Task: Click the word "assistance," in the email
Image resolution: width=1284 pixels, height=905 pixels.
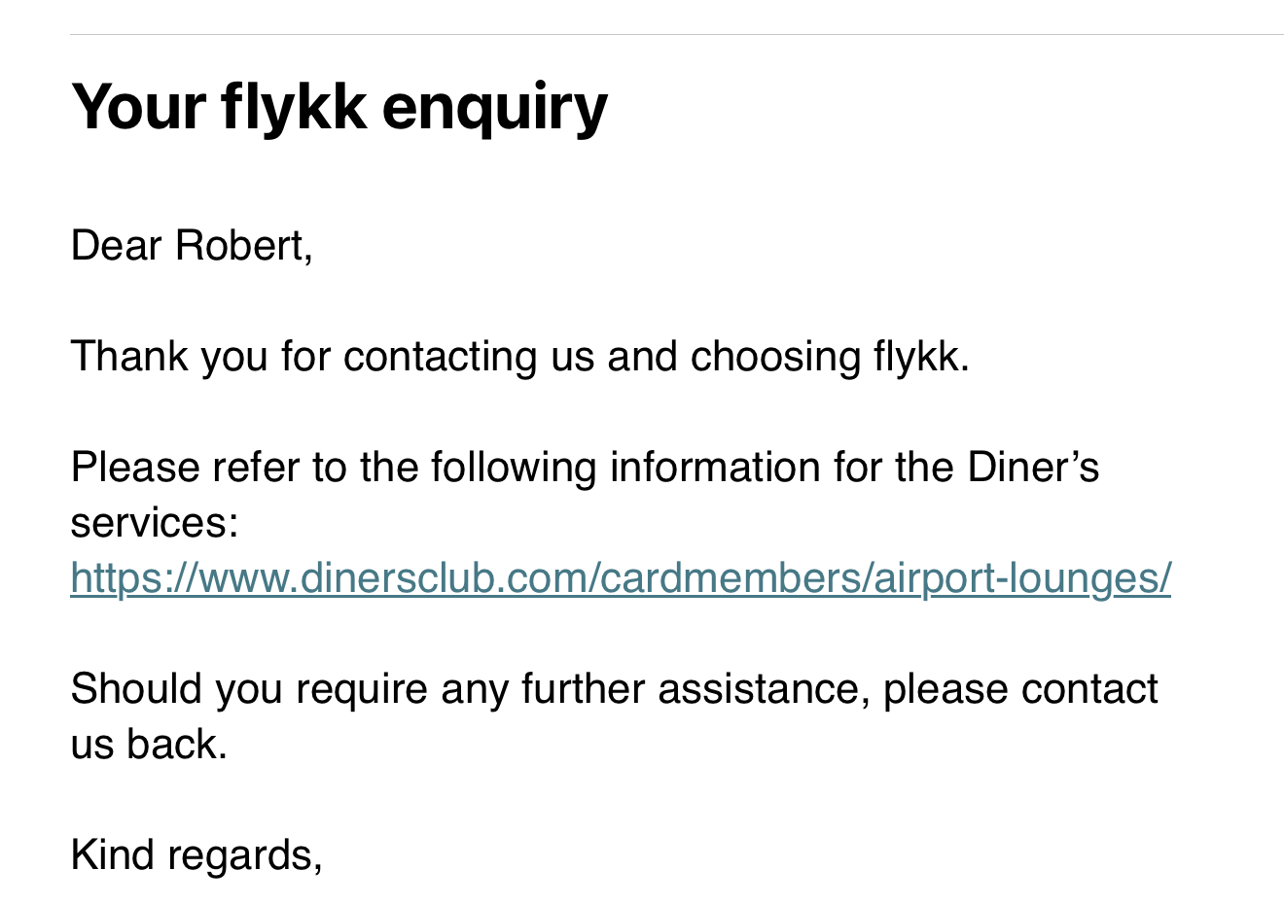Action: 764,689
